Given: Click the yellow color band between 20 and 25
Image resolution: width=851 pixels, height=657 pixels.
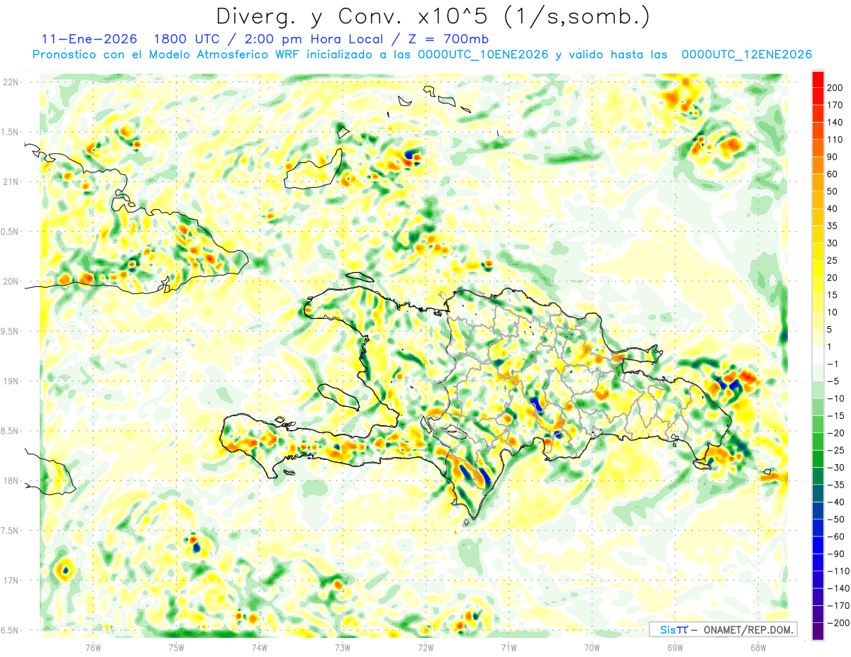Looking at the screenshot, I should coord(818,269).
